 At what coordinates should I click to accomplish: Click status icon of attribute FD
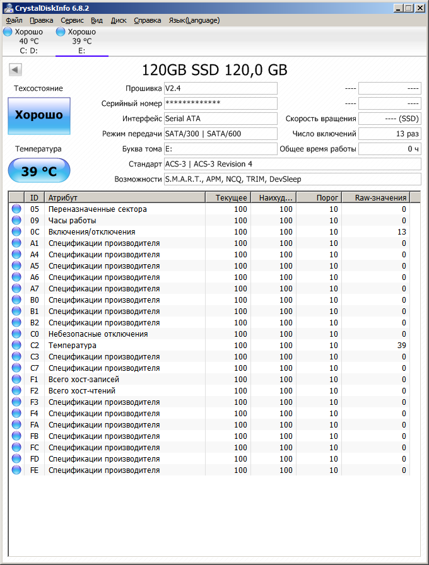click(16, 458)
